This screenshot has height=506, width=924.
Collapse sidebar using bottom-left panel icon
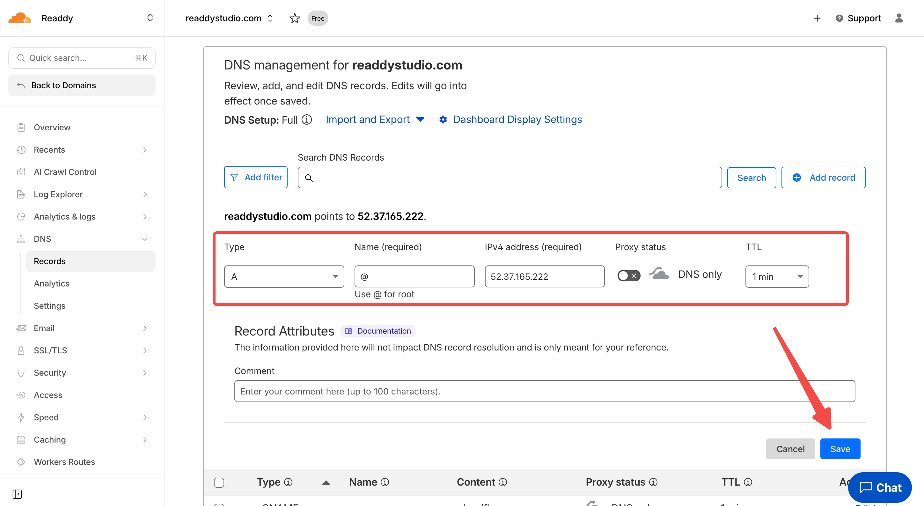[x=17, y=494]
